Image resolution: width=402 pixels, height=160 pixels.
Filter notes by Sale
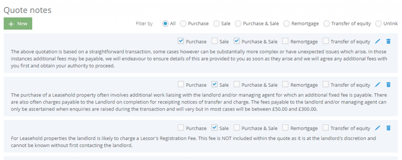pos(217,24)
